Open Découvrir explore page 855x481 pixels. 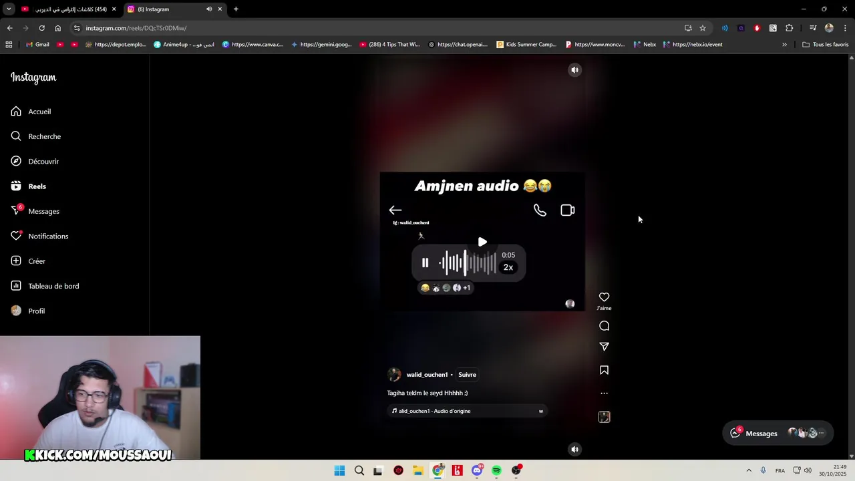[35, 161]
